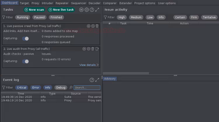Sort Issue activity by the Action column
Image resolution: width=219 pixels, height=122 pixels.
click(184, 23)
